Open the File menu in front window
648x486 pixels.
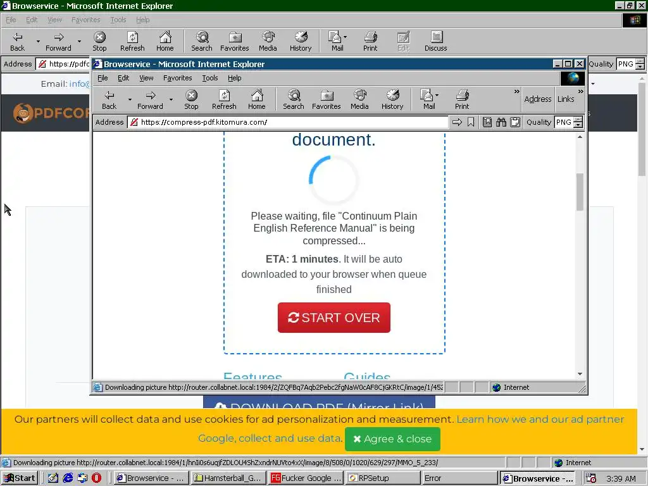click(x=103, y=78)
